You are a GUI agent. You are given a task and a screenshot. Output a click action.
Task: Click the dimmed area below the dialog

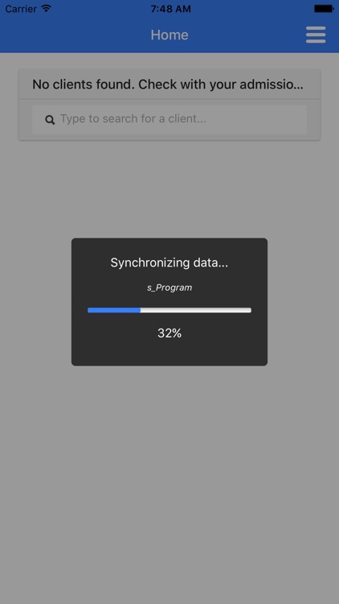point(169,482)
